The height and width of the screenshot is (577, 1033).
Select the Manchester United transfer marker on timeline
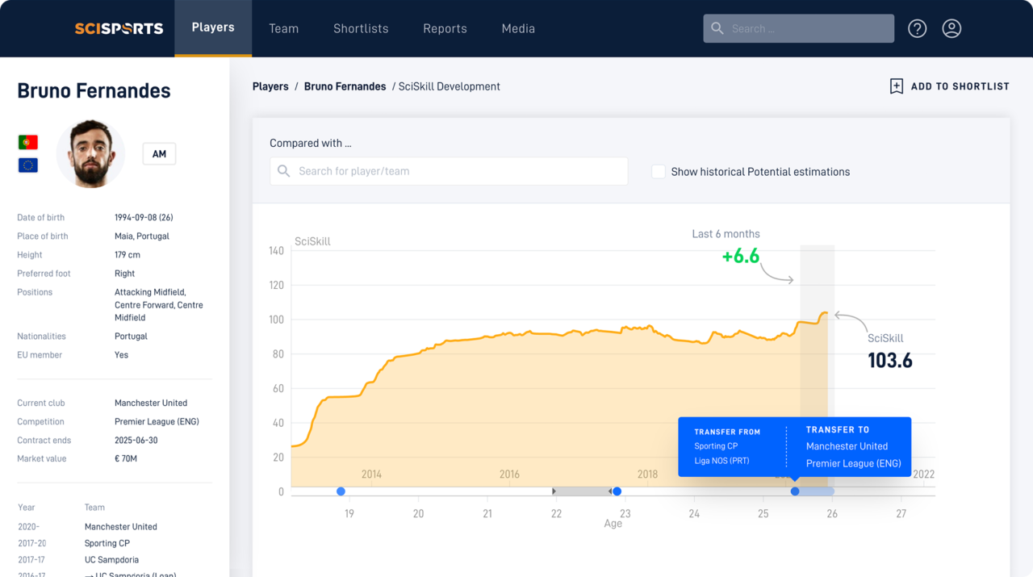(x=795, y=491)
